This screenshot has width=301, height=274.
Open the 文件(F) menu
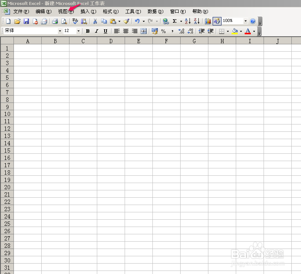click(21, 12)
